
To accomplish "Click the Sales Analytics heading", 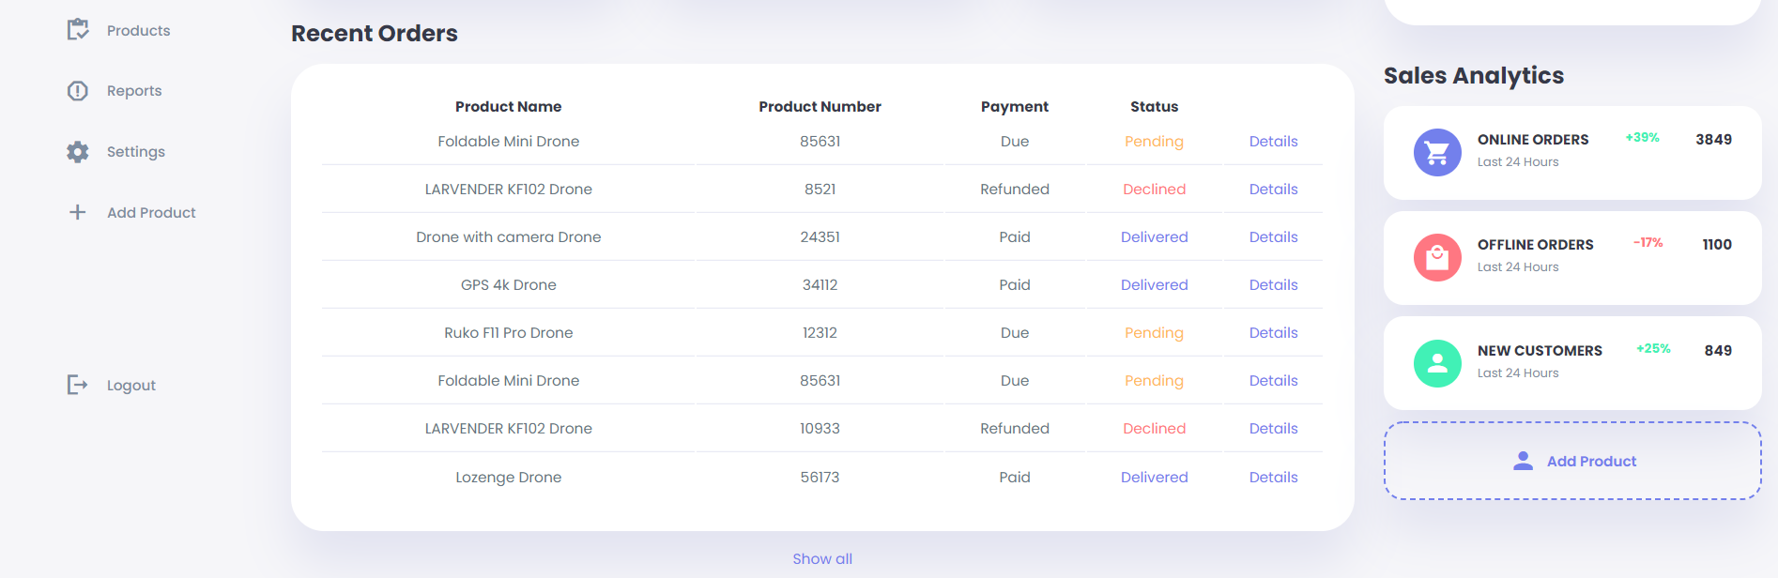I will (1474, 76).
